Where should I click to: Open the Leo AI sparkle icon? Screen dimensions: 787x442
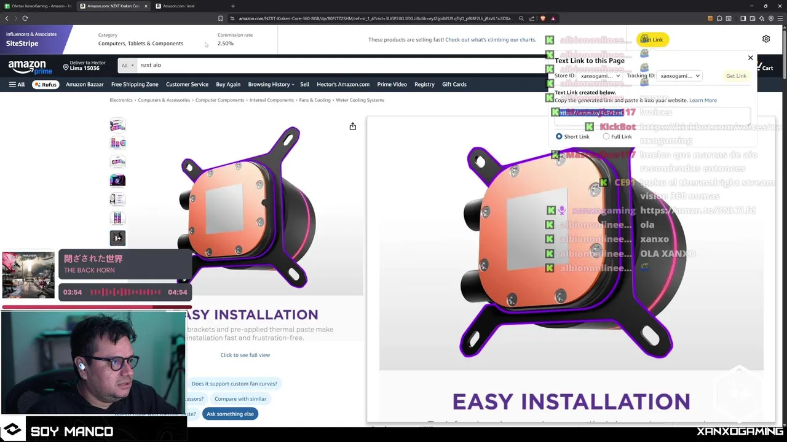point(761,18)
